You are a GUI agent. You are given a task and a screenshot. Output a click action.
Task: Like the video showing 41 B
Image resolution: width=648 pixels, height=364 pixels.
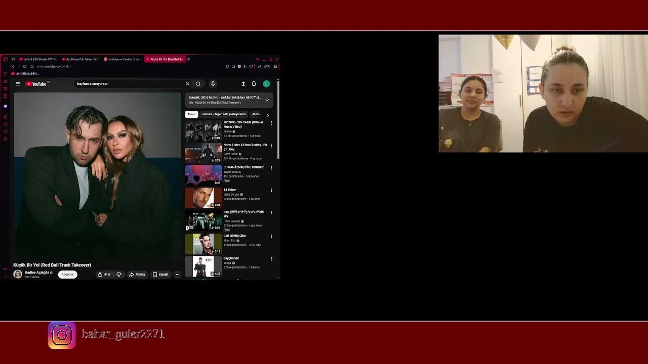coord(104,275)
